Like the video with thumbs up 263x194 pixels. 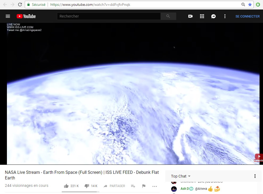click(66, 186)
